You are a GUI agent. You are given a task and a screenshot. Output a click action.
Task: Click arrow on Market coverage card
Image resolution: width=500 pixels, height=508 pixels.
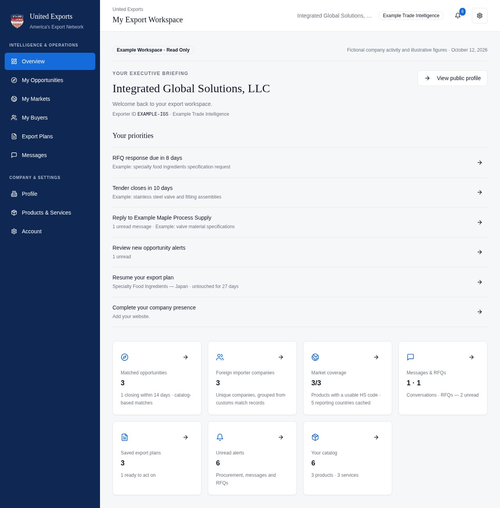376,357
